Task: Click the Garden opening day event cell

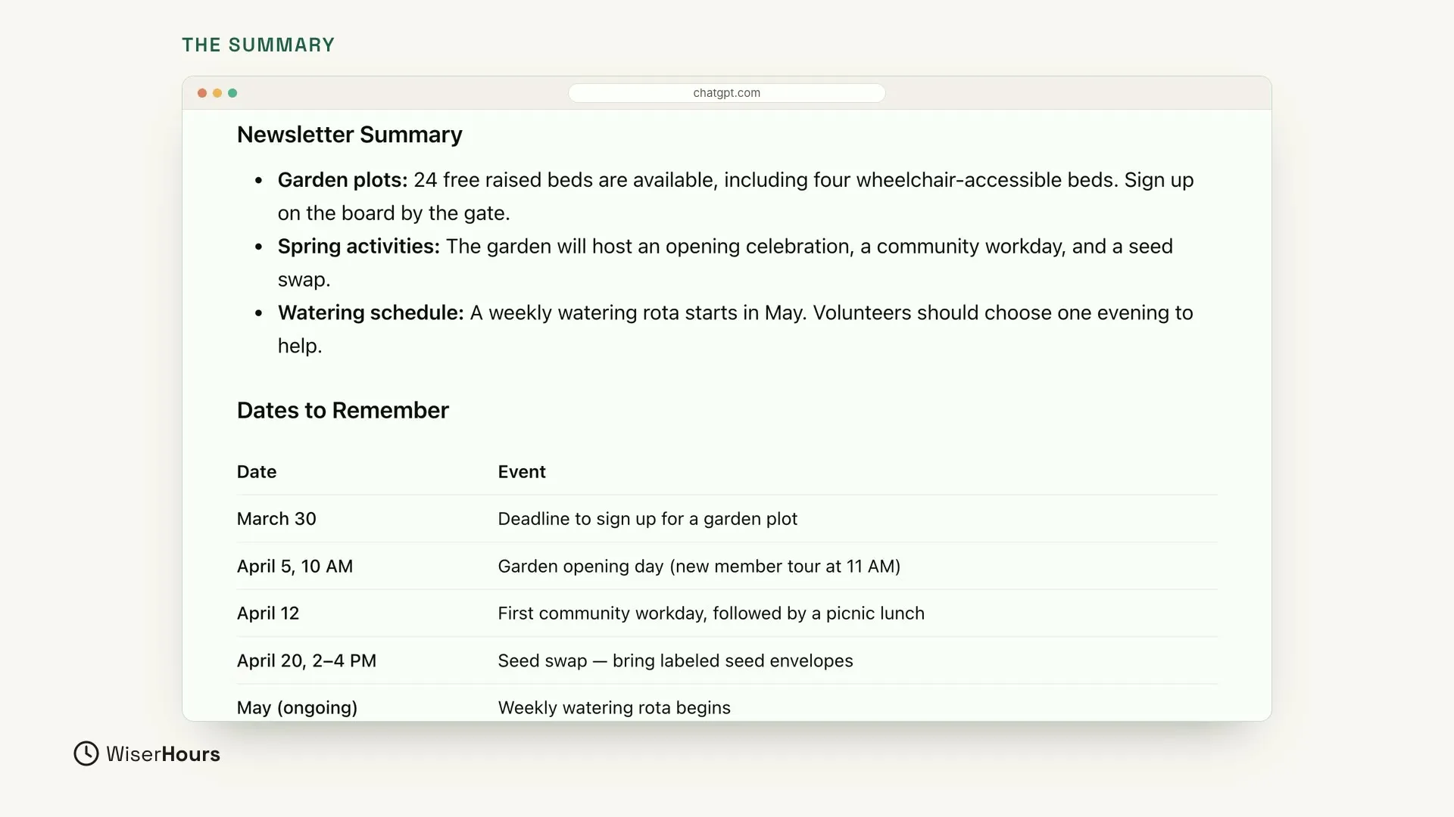Action: (699, 567)
